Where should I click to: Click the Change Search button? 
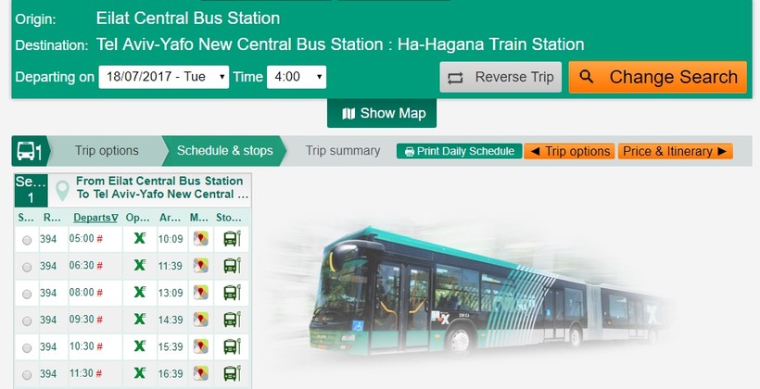click(x=658, y=77)
